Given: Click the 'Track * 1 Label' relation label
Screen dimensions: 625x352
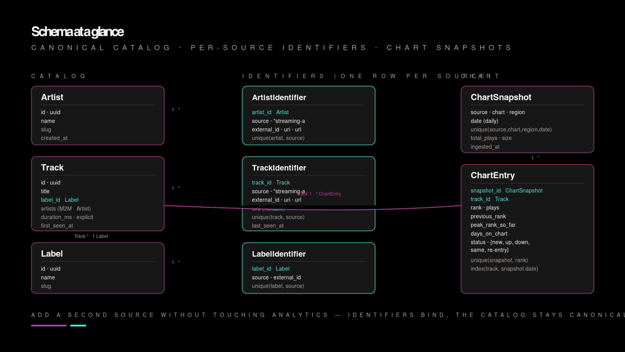Looking at the screenshot, I should coord(91,236).
